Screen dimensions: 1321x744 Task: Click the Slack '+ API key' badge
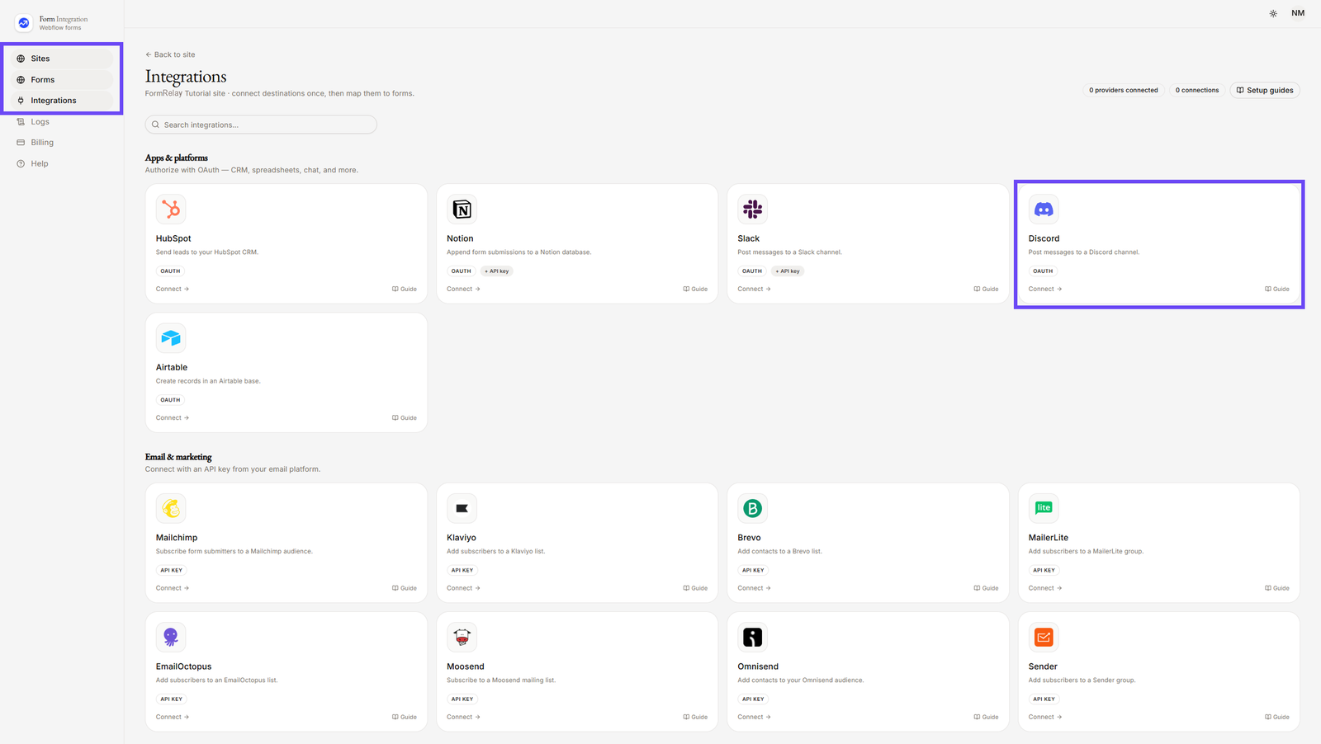pos(788,271)
